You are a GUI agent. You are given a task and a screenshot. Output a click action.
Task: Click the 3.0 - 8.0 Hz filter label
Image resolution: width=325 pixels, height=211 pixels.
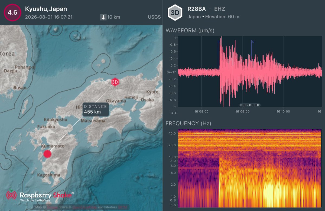(x=250, y=105)
